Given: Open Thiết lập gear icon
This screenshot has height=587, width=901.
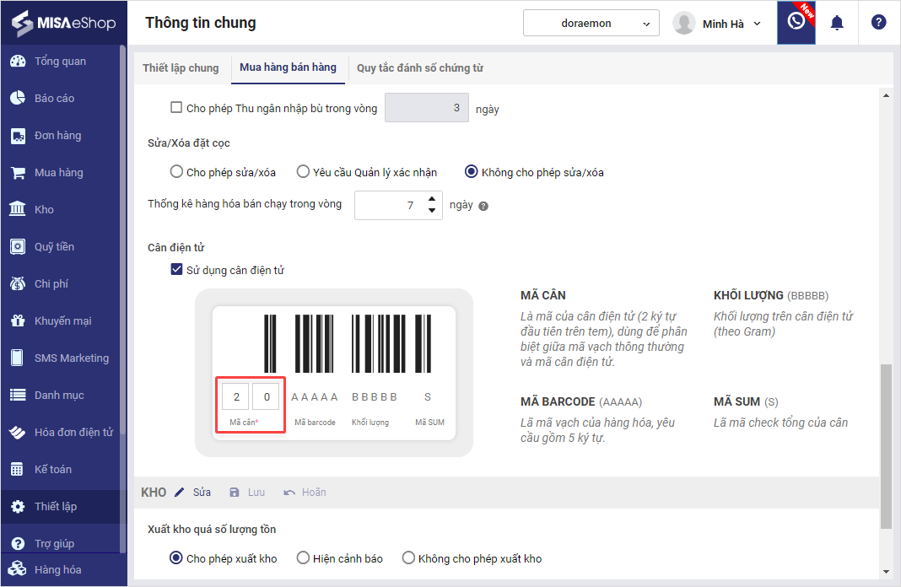Looking at the screenshot, I should tap(18, 507).
